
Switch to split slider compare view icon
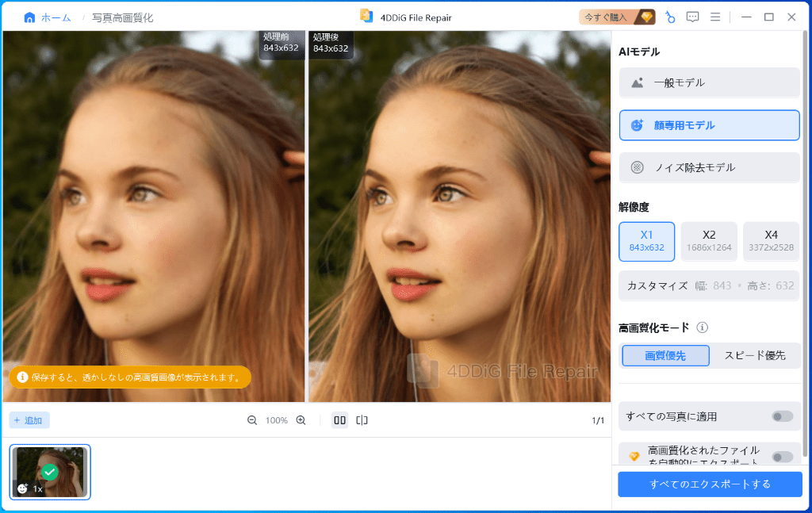362,420
